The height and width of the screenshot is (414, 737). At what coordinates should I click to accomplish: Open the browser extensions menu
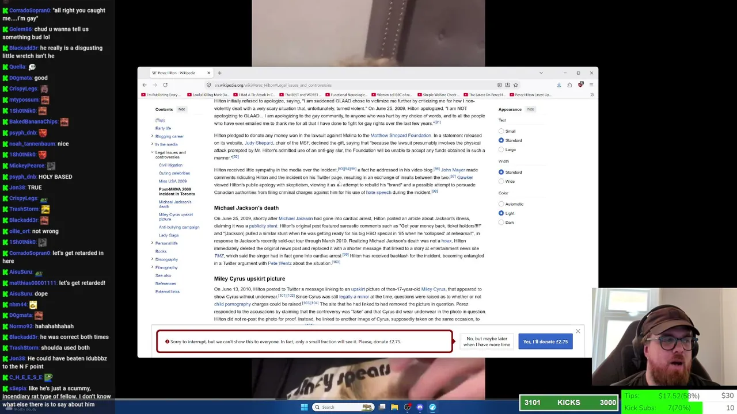[x=569, y=85]
